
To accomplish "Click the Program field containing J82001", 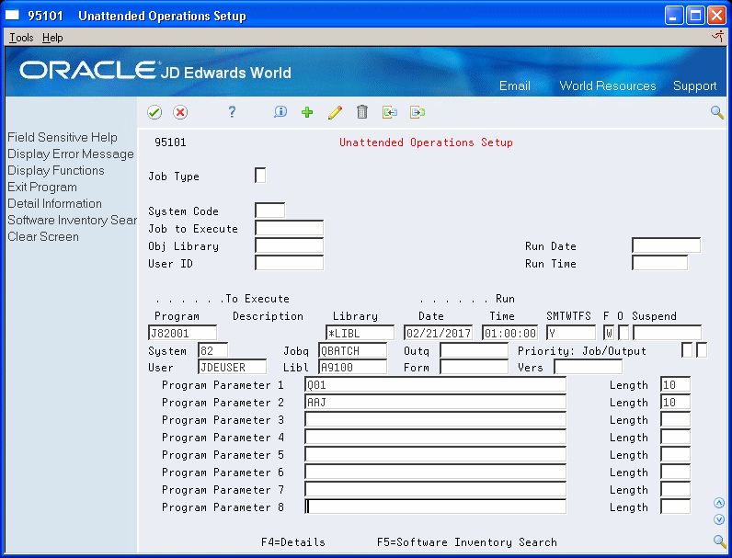I will [x=182, y=333].
